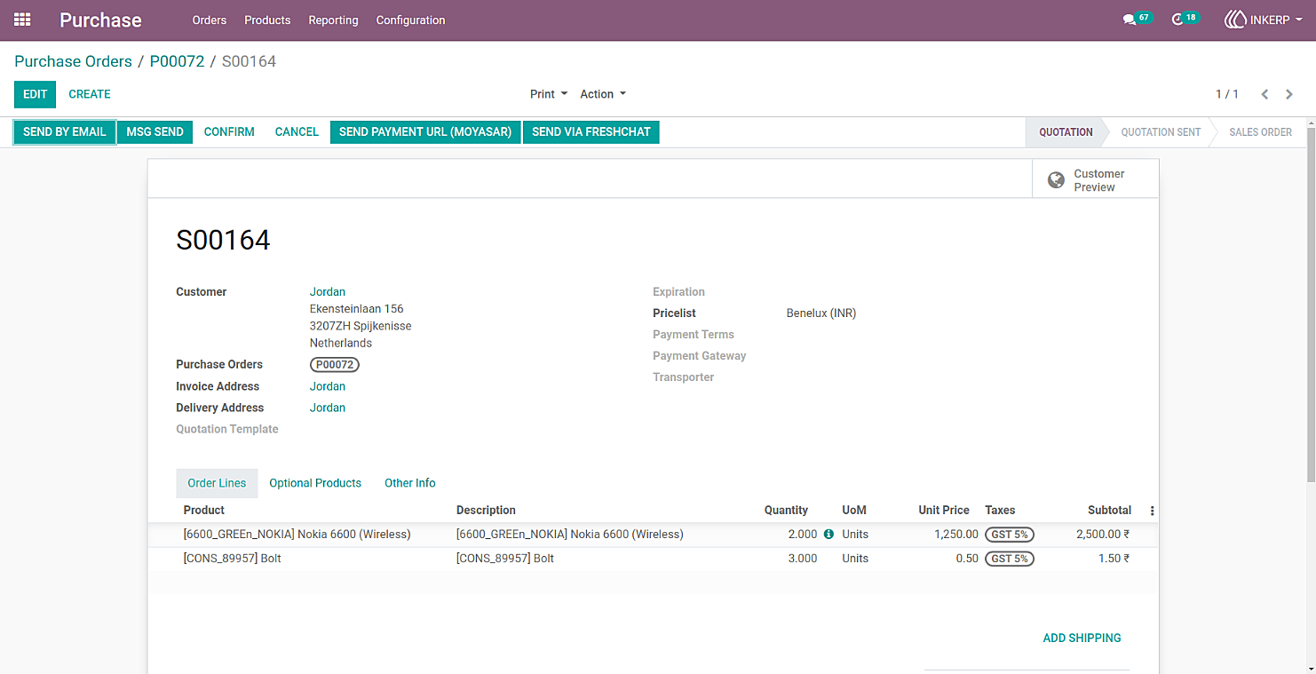The image size is (1316, 674).
Task: Switch to the Optional Products tab
Action: 315,483
